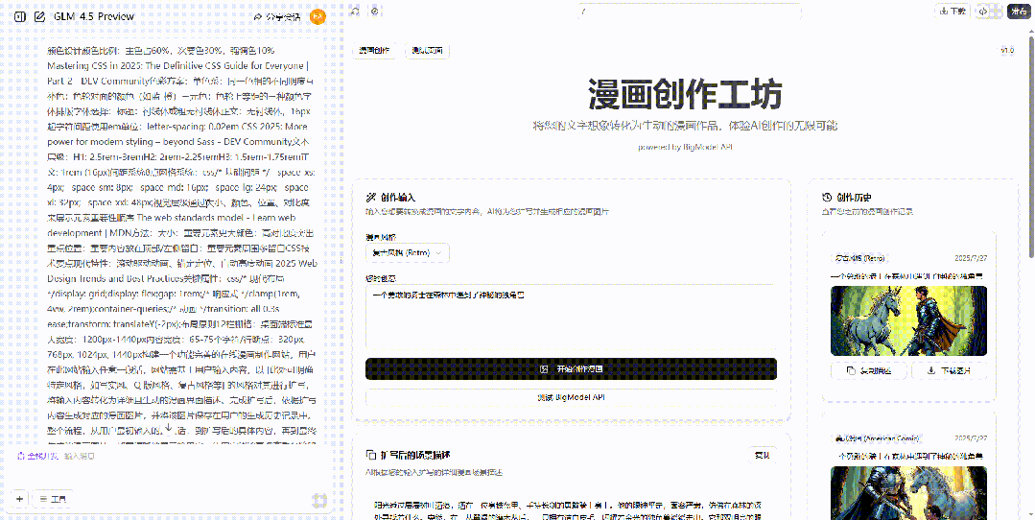Click the new chat pencil icon
Viewport: 1035px width, 520px height.
click(39, 16)
